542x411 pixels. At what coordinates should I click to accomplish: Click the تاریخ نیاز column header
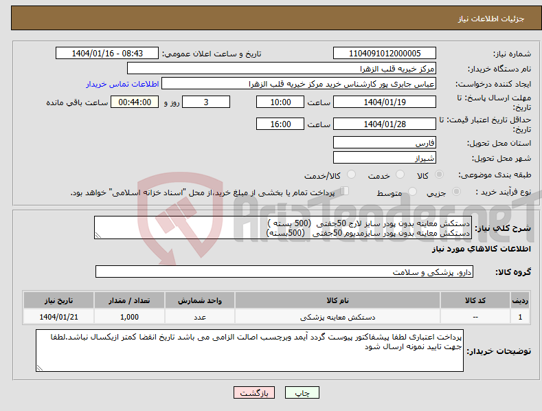(x=59, y=300)
